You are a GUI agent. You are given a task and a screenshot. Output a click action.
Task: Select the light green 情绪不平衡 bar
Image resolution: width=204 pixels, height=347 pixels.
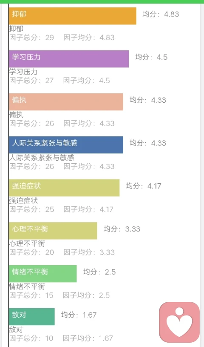(43, 274)
